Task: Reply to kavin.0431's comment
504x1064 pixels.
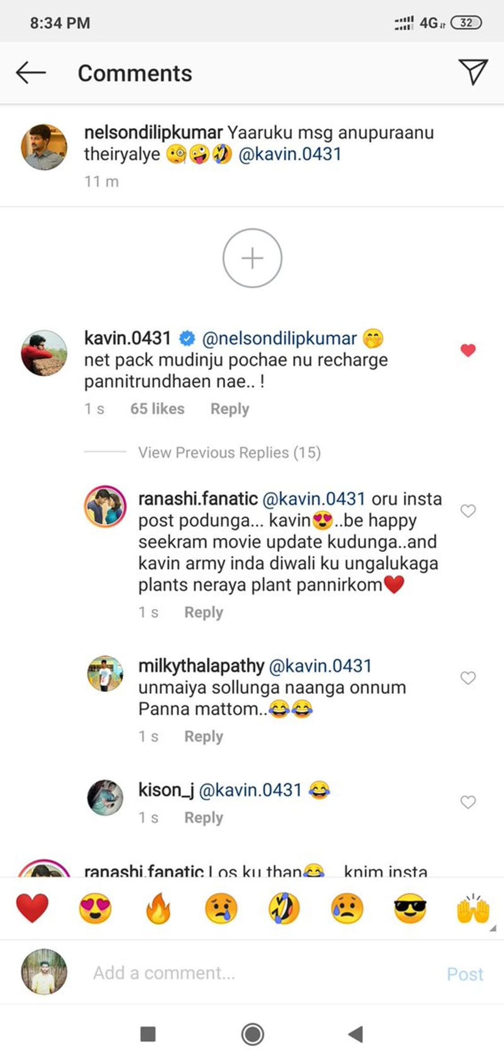Action: [230, 409]
